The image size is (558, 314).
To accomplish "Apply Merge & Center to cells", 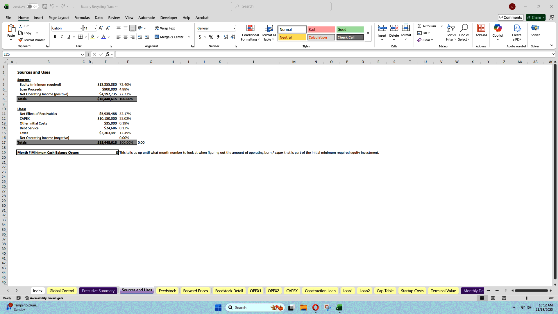I will 170,37.
